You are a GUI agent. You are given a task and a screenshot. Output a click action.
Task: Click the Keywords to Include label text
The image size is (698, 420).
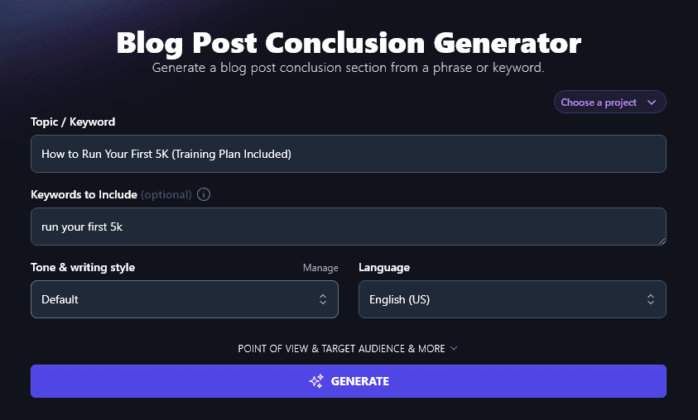click(x=84, y=195)
